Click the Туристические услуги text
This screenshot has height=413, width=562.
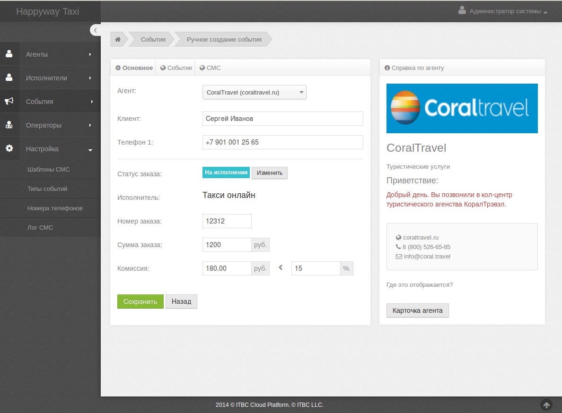click(x=418, y=166)
